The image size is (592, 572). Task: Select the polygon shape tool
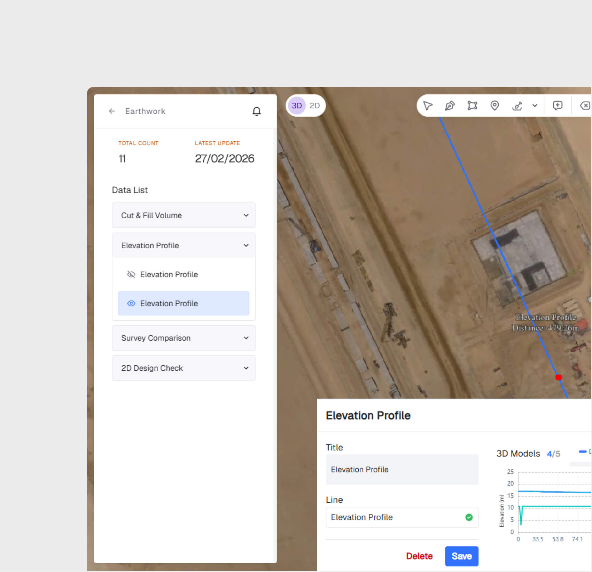coord(472,105)
